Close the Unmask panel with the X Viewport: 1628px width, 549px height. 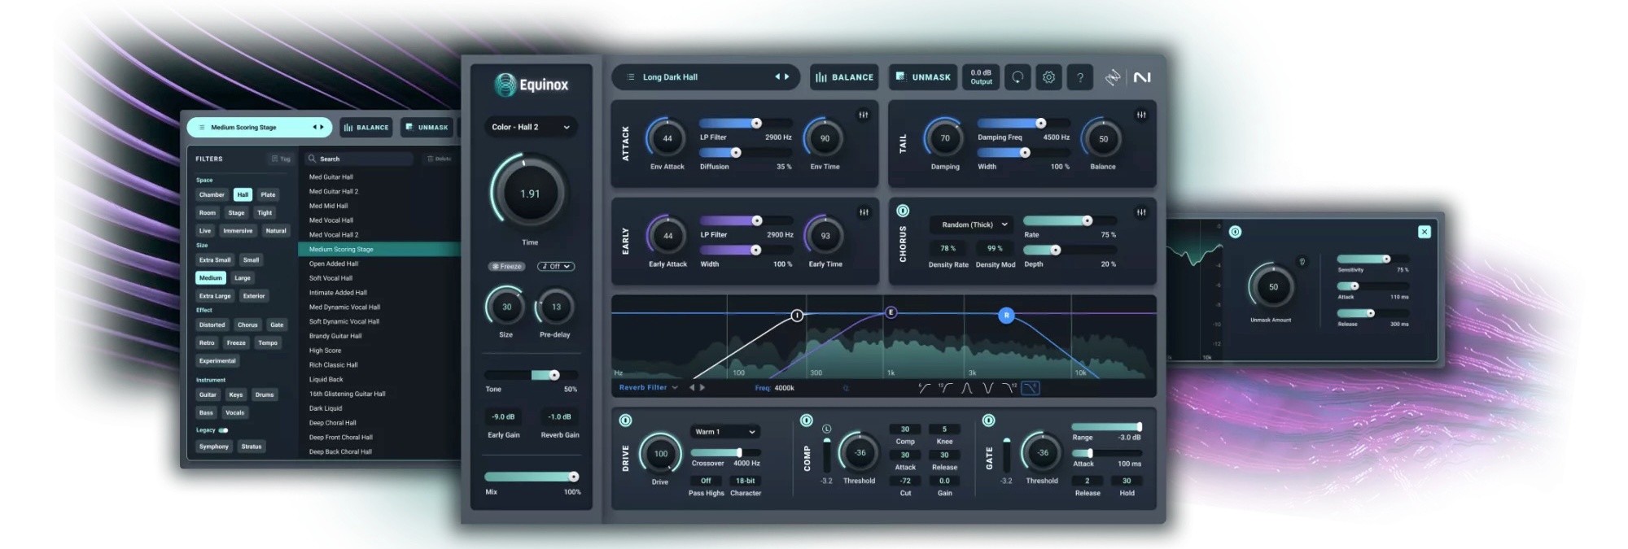(x=1424, y=232)
